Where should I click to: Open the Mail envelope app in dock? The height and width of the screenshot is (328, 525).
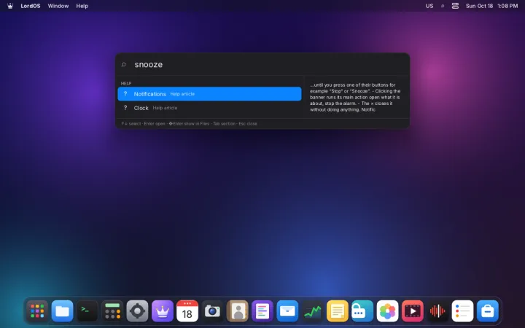[x=287, y=311]
